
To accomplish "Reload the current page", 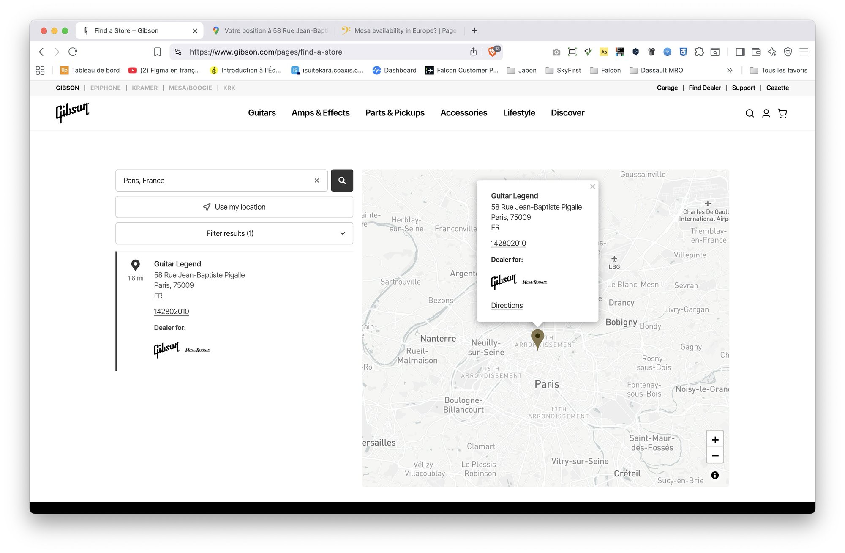I will [73, 52].
